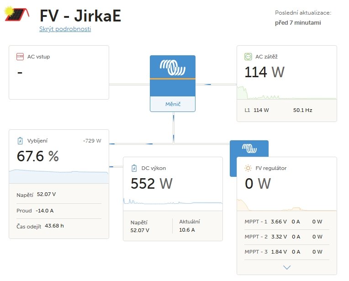Click the small Victron solar charger tile

tap(249, 149)
